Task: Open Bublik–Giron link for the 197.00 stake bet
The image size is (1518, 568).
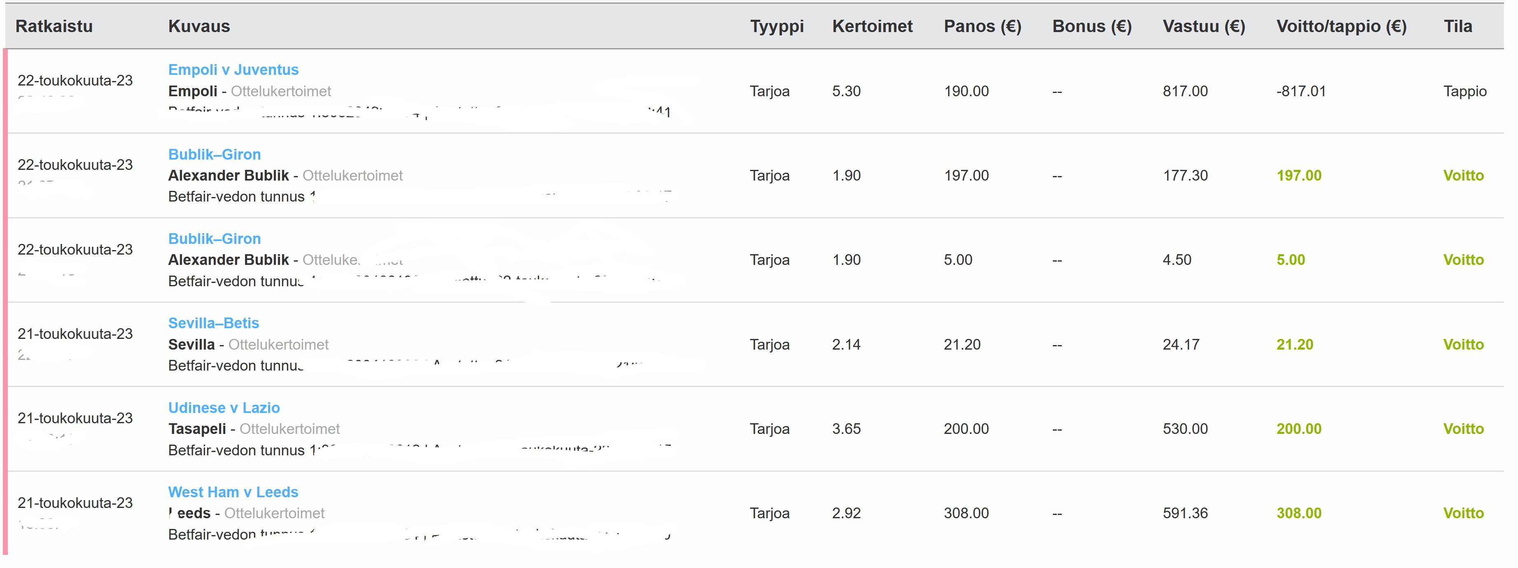Action: point(215,155)
